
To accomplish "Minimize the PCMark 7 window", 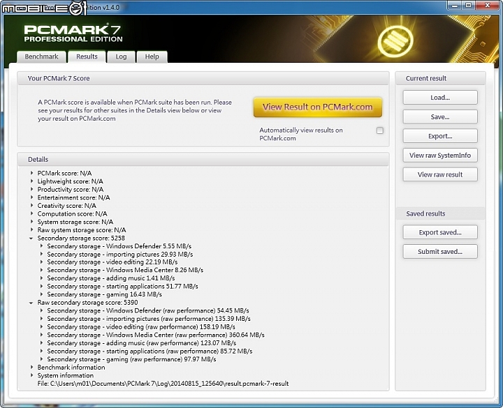I will pos(455,6).
